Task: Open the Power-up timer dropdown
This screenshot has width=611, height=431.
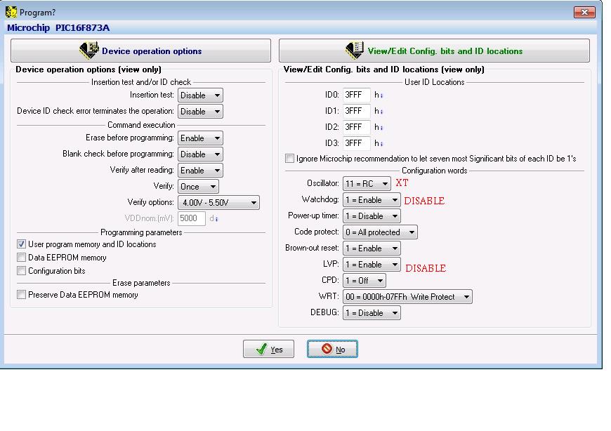Action: 372,216
